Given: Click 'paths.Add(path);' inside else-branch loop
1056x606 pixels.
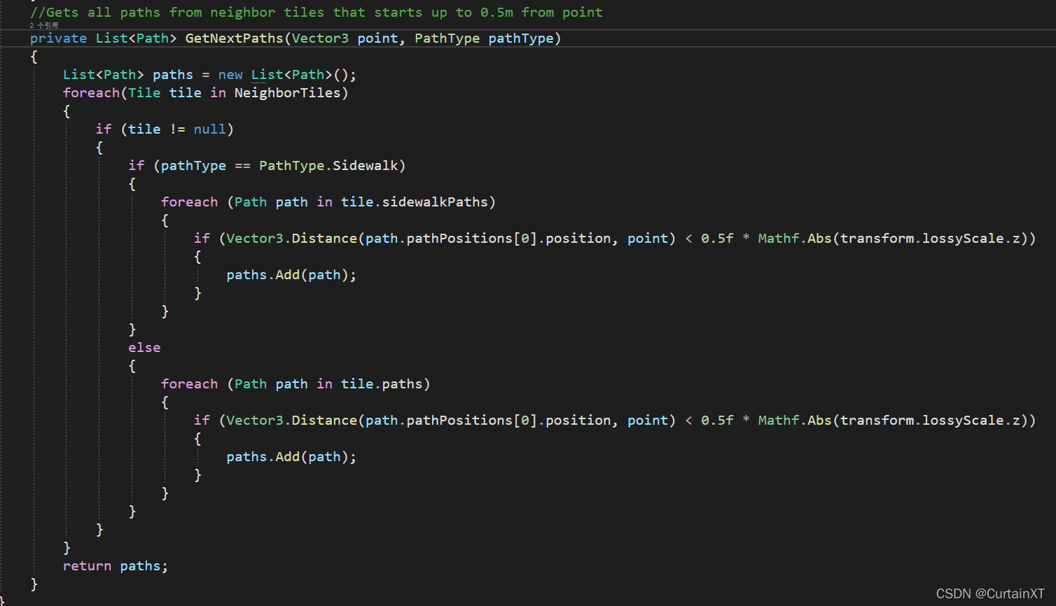Looking at the screenshot, I should point(291,456).
